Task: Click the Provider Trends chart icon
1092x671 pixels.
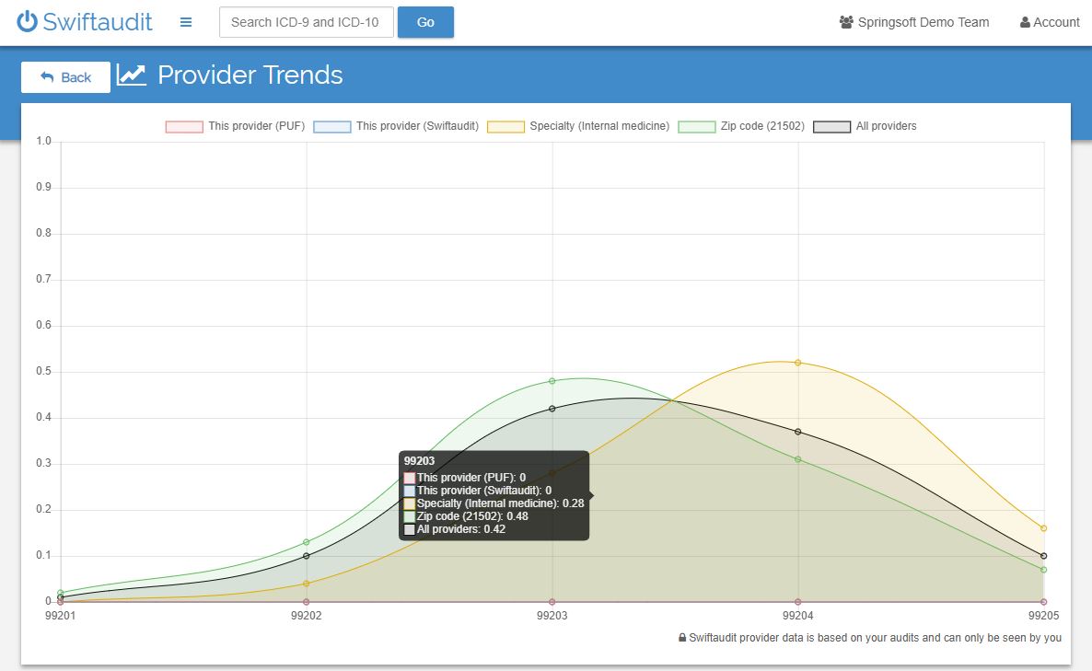Action: (132, 75)
